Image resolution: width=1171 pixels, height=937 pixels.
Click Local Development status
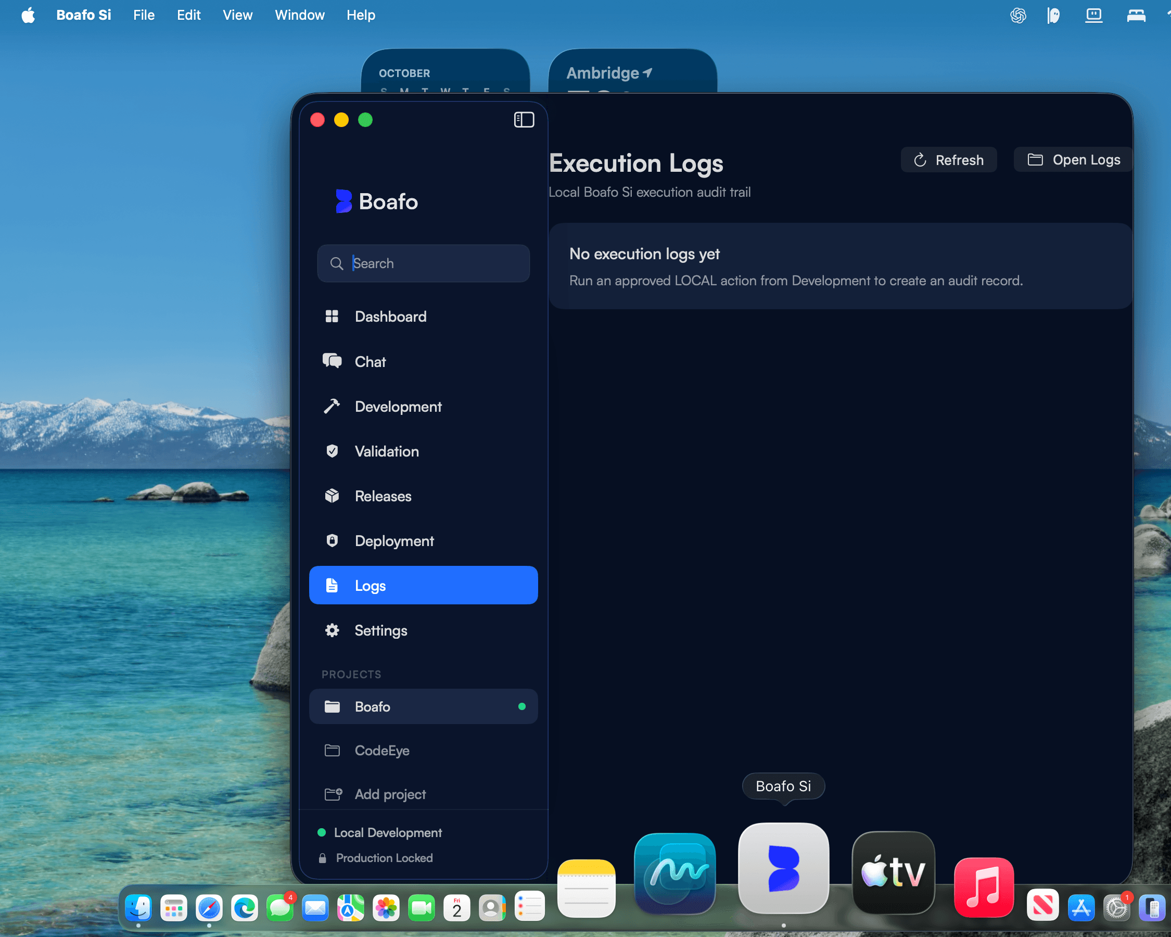(379, 833)
